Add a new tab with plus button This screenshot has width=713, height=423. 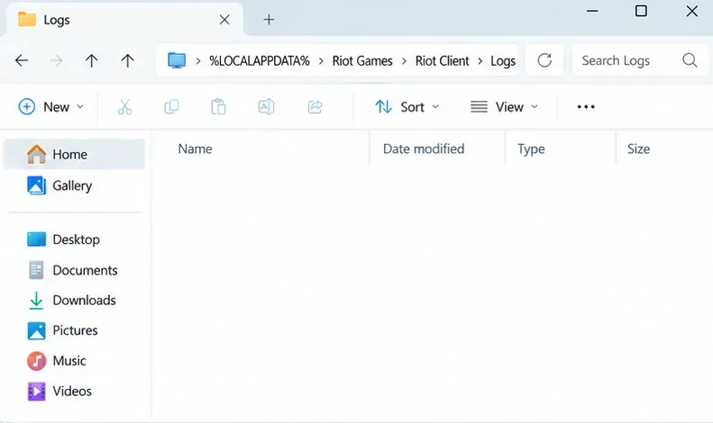point(269,20)
